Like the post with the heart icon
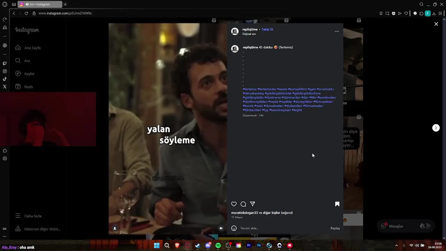446x251 pixels. (234, 204)
